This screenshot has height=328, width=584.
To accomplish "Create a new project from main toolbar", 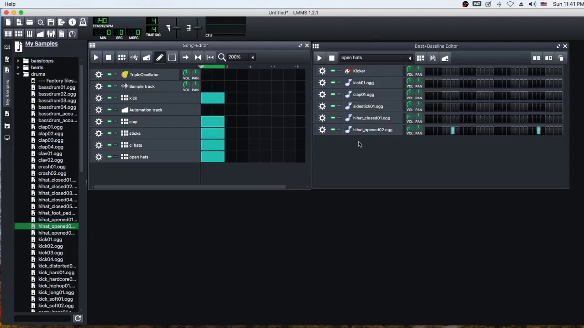I will click(x=8, y=22).
